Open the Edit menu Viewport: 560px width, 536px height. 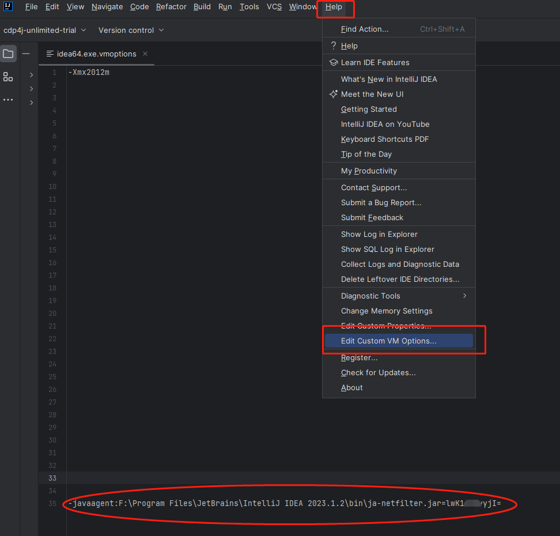pos(52,7)
